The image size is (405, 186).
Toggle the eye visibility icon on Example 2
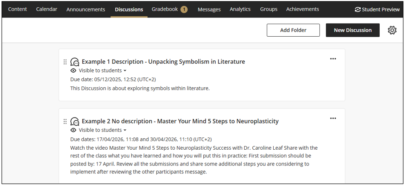[x=73, y=130]
